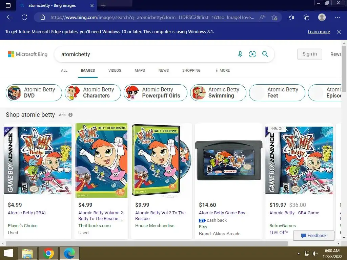Open the volume speaker tray icon

(x=315, y=254)
